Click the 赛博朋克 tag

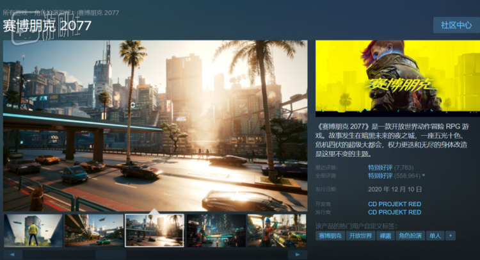pyautogui.click(x=330, y=236)
